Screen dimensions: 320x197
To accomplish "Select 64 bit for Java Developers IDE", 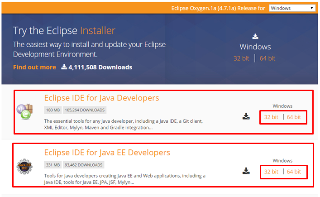I will (294, 117).
